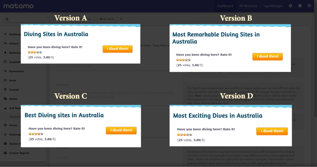Click the heading 'Most Exciting Dives in Australia'
The width and height of the screenshot is (317, 167).
pyautogui.click(x=218, y=115)
